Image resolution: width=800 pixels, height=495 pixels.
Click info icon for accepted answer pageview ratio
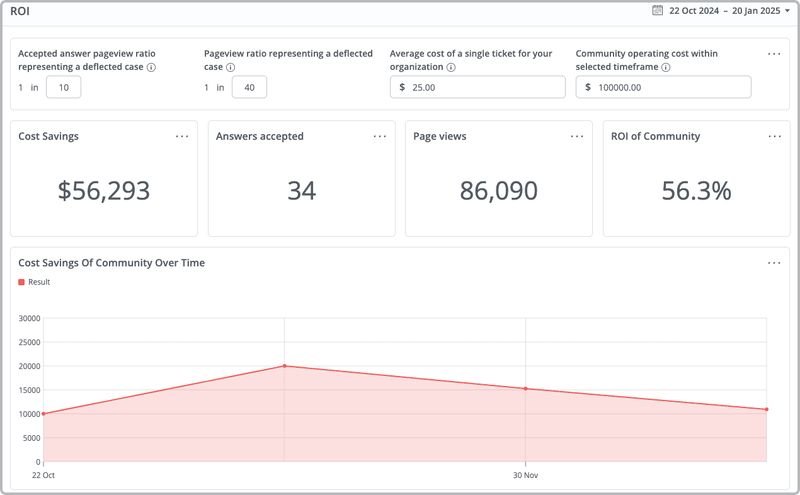[151, 67]
